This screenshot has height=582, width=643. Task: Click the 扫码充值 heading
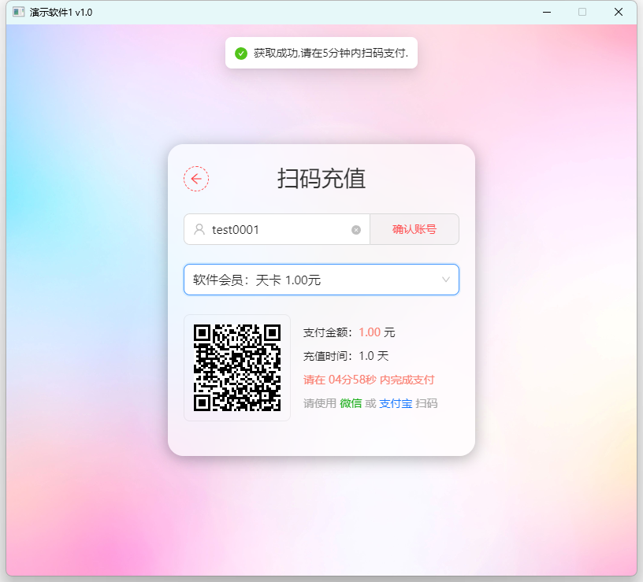tap(321, 178)
